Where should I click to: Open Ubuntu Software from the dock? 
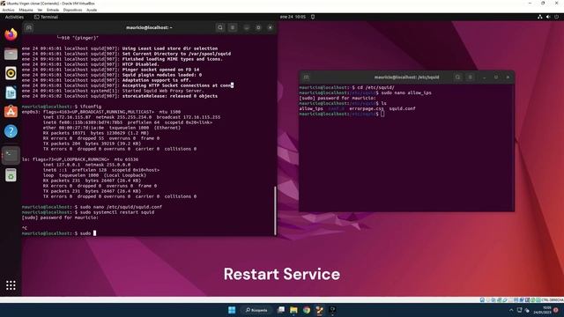[x=11, y=112]
